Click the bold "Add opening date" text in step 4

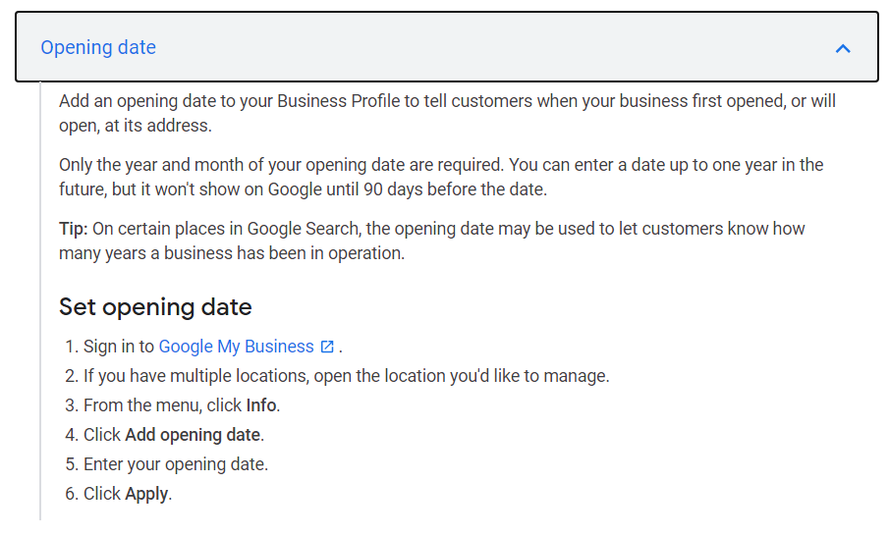193,435
